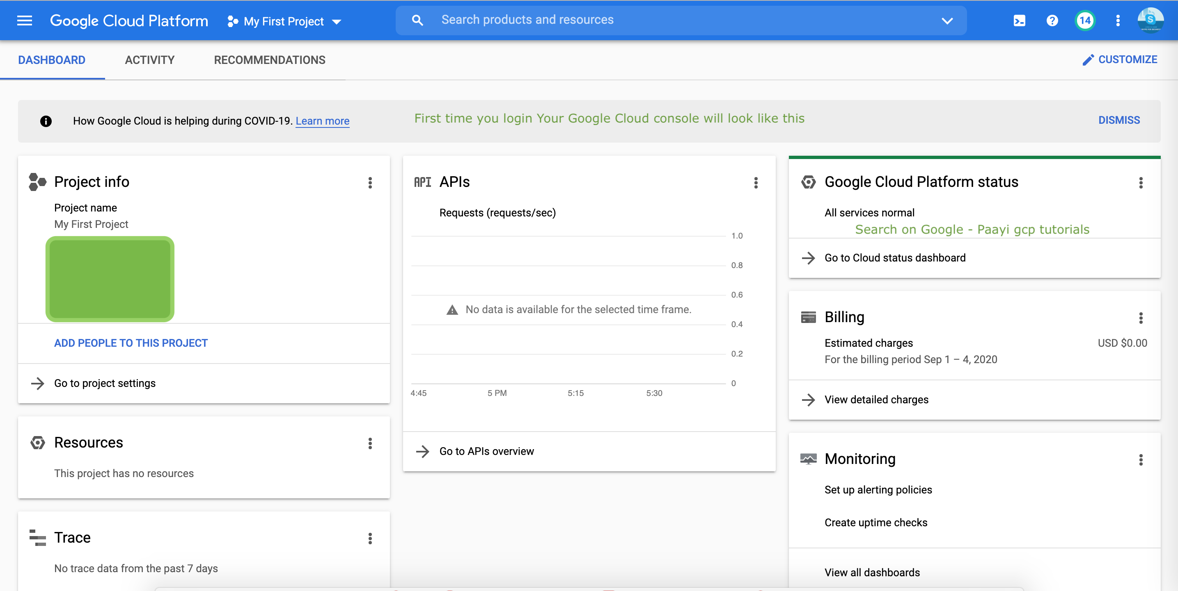This screenshot has width=1178, height=591.
Task: Click the project selector hexagon icon
Action: pos(233,21)
